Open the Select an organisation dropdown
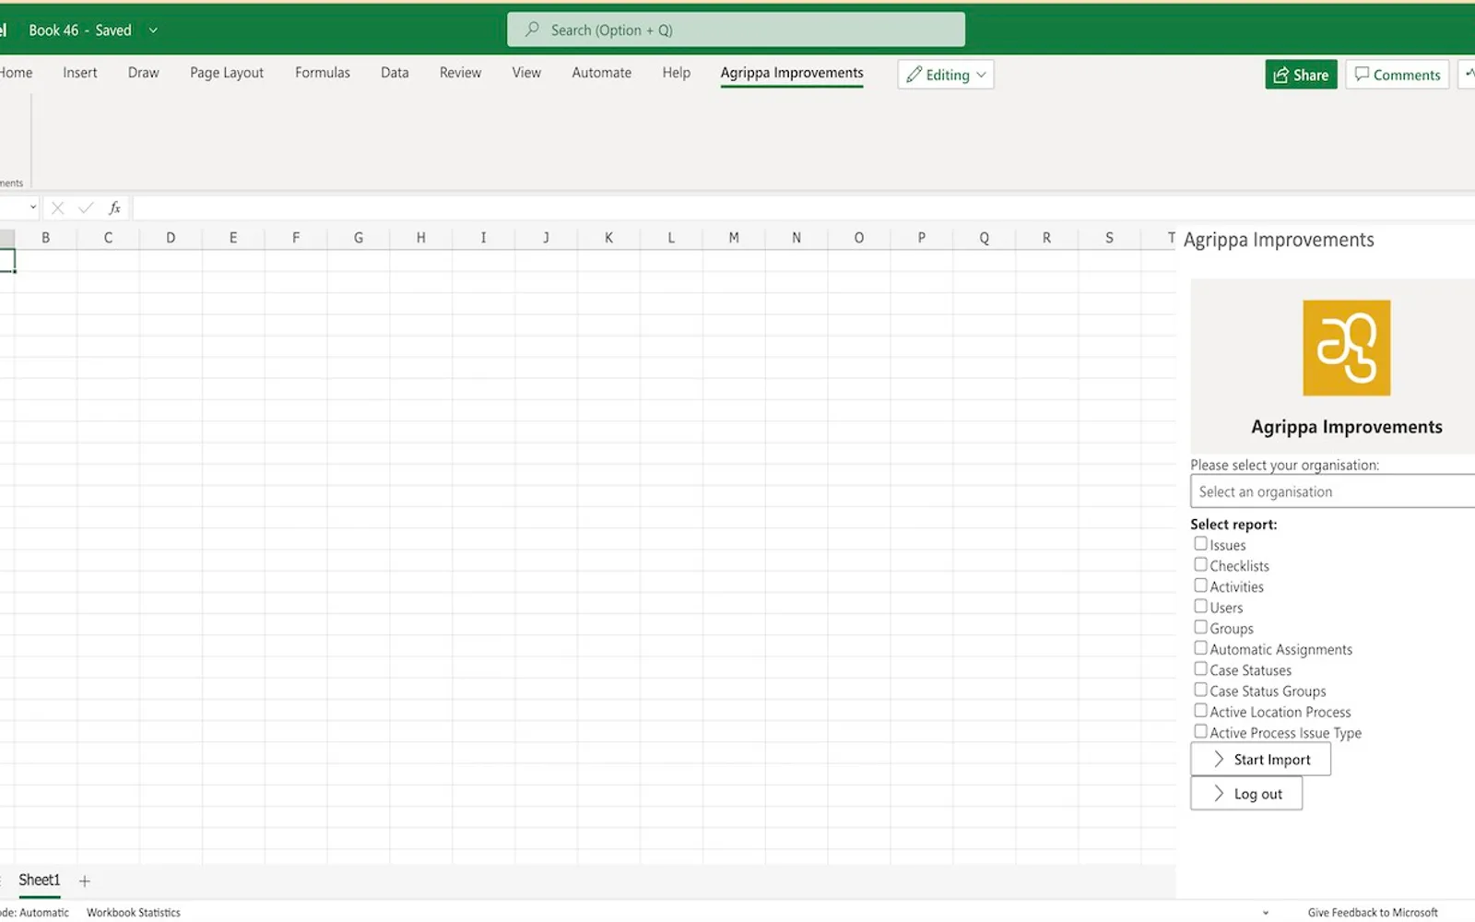Screen dimensions: 1475x922 1332,491
